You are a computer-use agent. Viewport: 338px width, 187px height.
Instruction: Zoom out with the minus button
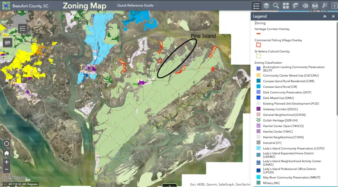point(7,170)
